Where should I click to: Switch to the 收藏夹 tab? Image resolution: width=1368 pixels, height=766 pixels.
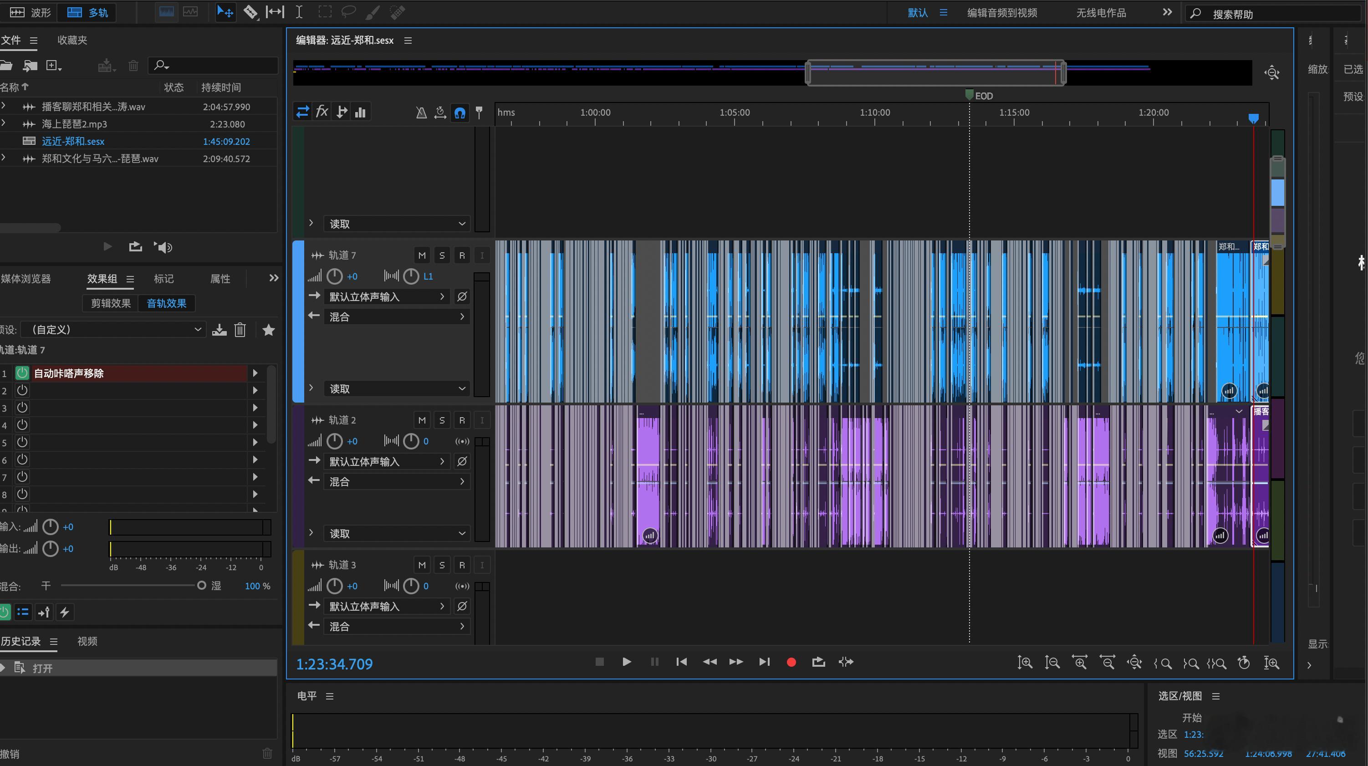72,40
